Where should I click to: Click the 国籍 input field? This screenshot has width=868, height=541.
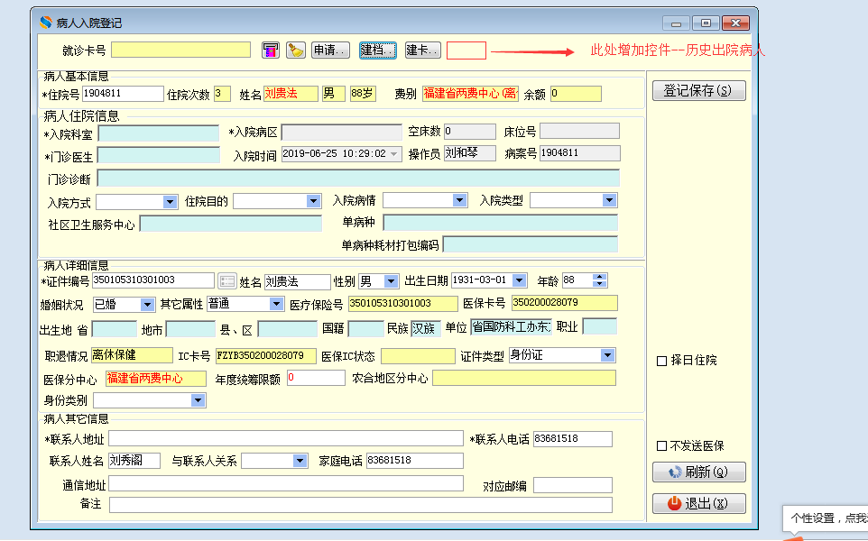click(x=366, y=328)
